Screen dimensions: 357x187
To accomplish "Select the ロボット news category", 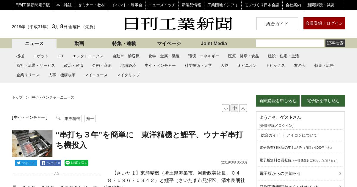I will tap(41, 56).
